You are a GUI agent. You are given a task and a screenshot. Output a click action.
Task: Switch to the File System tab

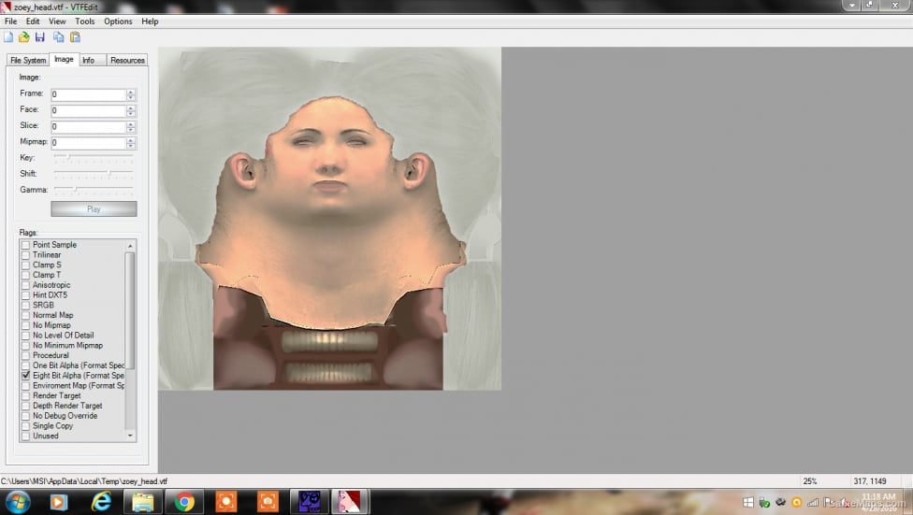coord(28,60)
